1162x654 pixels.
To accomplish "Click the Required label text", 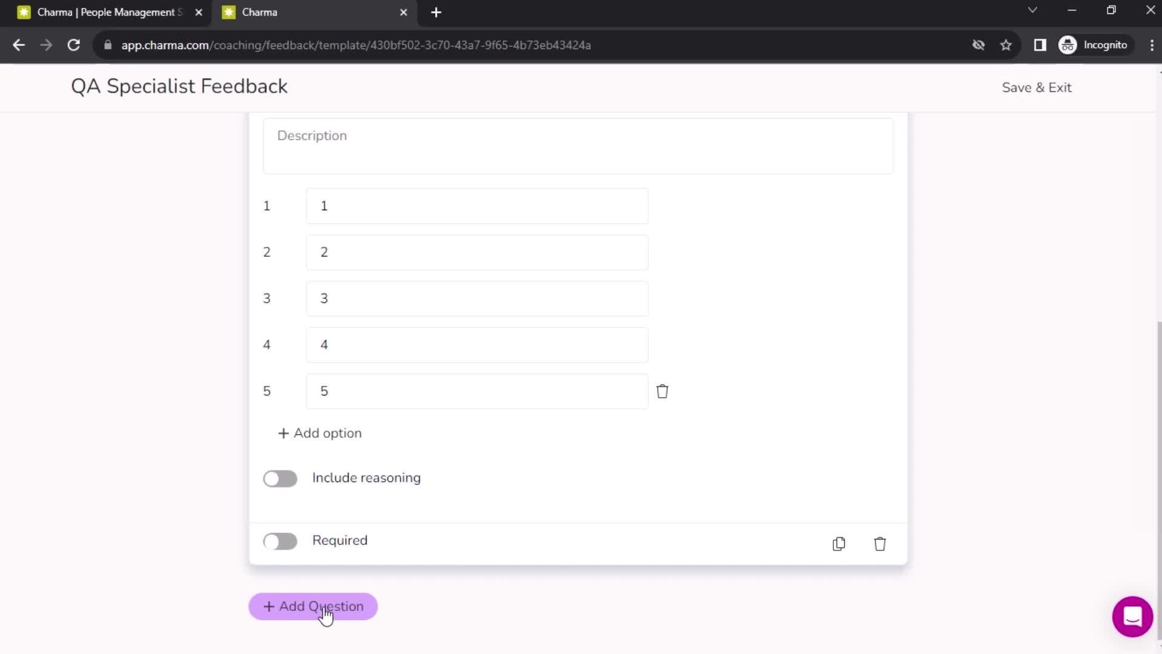I will pos(340,540).
